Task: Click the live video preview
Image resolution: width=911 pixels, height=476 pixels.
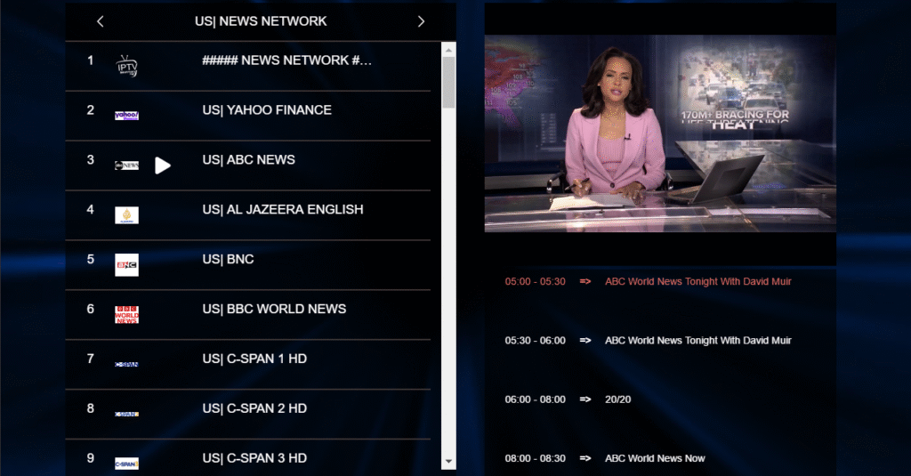Action: (661, 133)
